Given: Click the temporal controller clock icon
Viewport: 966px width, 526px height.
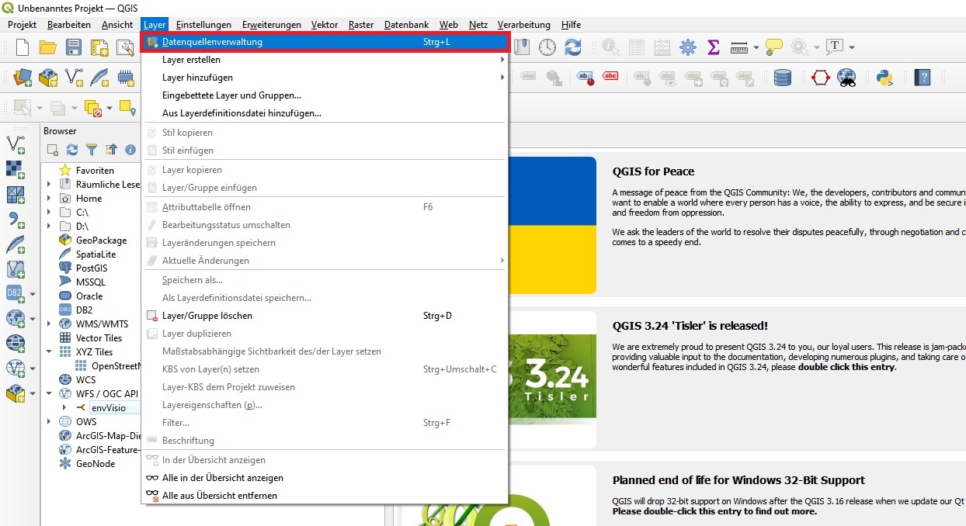Looking at the screenshot, I should 547,47.
